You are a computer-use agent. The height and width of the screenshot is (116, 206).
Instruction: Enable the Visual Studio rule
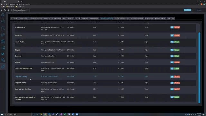(x=177, y=42)
